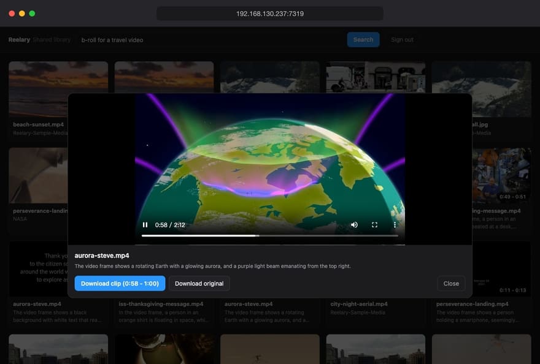Click the aurora-steve.mp4 title in the dialog
540x364 pixels.
(x=102, y=256)
